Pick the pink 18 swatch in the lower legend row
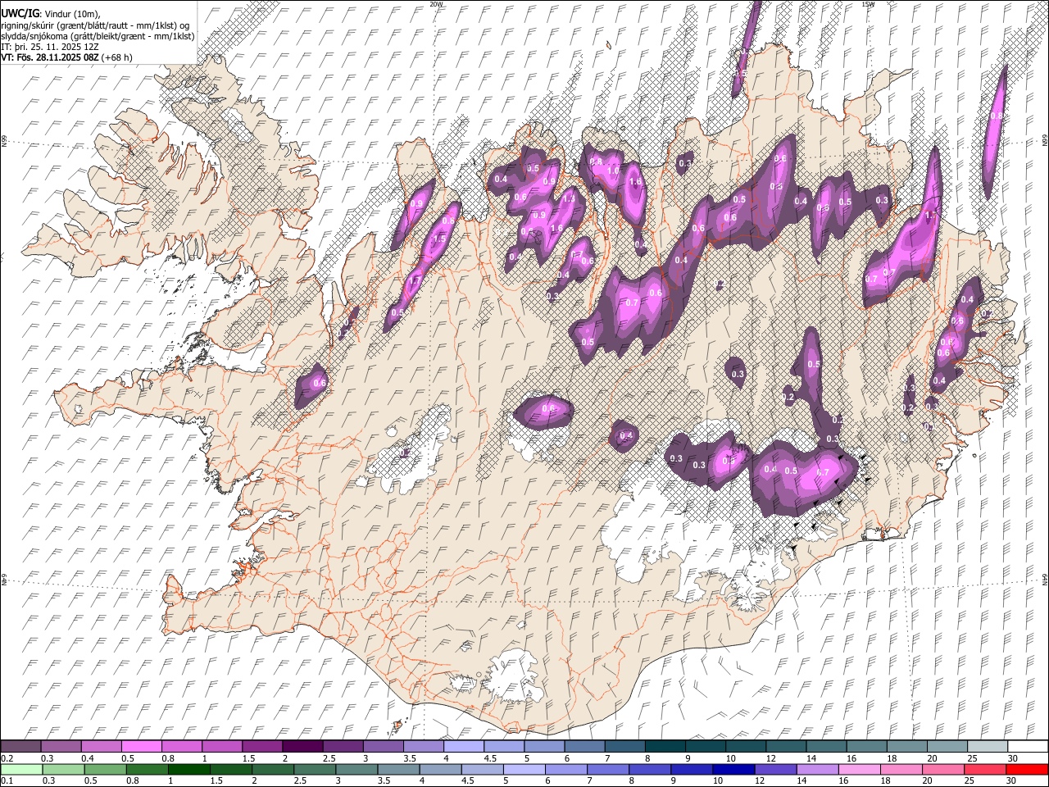 (x=901, y=769)
